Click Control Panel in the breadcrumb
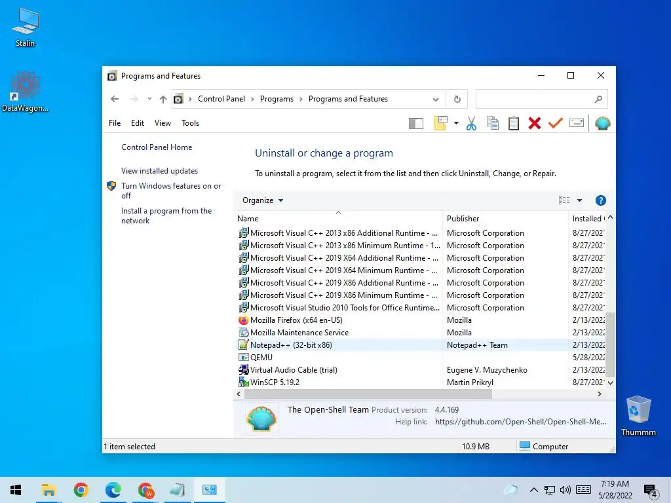The image size is (671, 503). [221, 99]
